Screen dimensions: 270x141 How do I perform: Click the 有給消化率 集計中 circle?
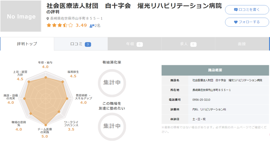tap(112, 83)
